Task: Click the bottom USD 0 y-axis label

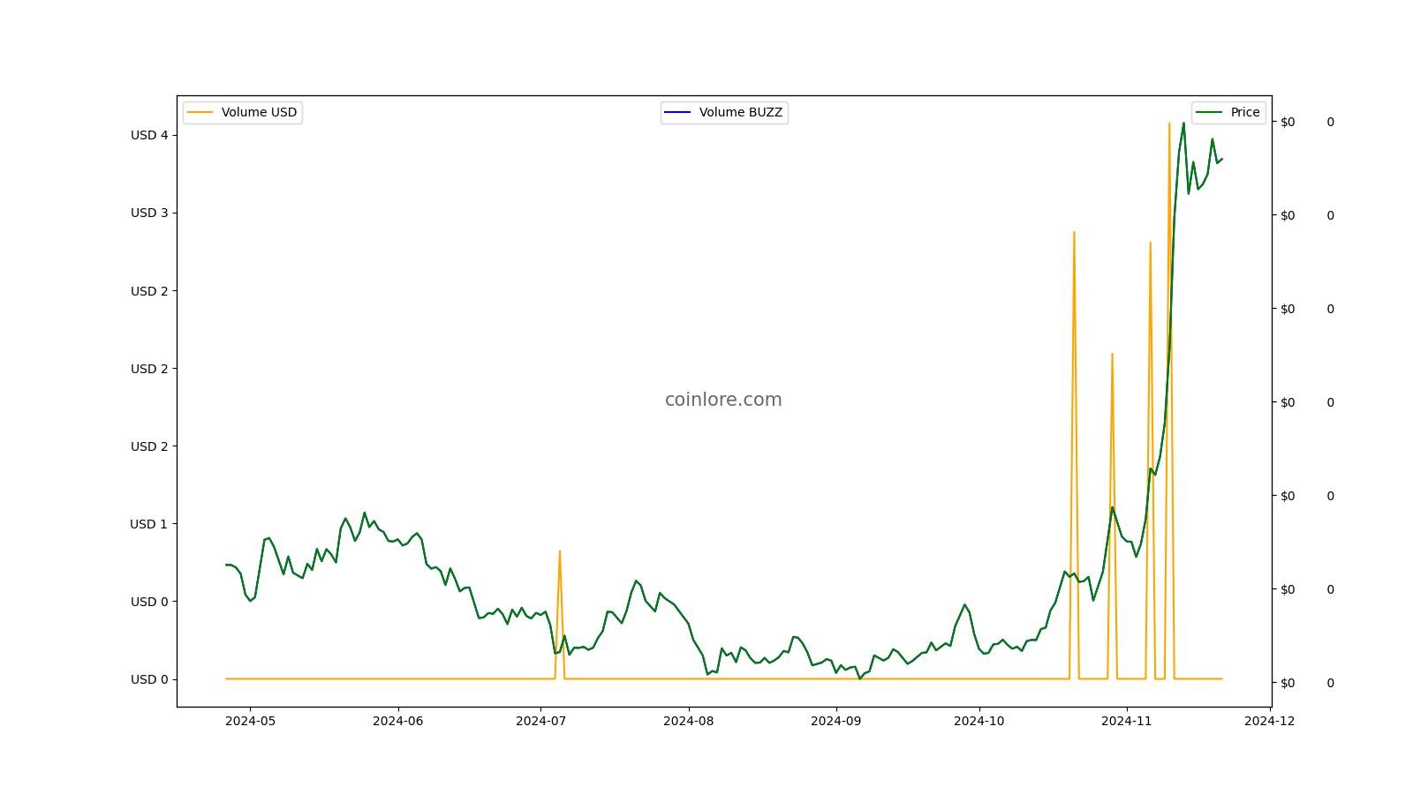Action: [x=149, y=679]
